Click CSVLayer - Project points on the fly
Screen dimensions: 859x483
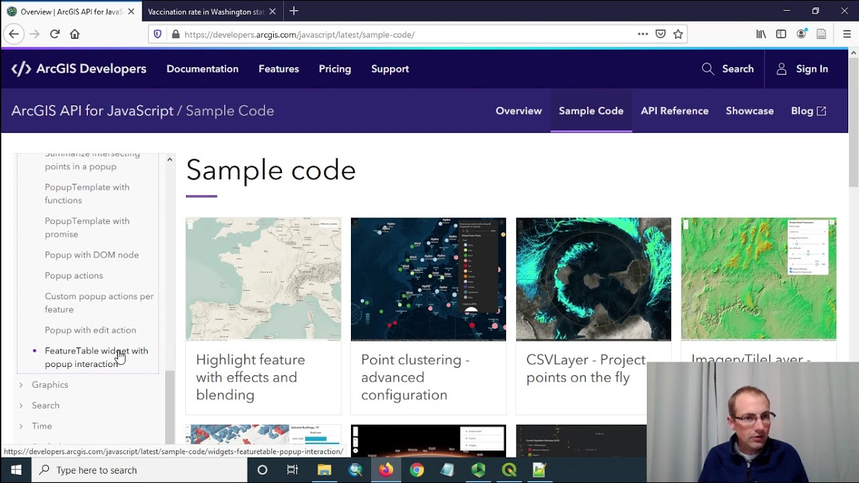click(586, 369)
